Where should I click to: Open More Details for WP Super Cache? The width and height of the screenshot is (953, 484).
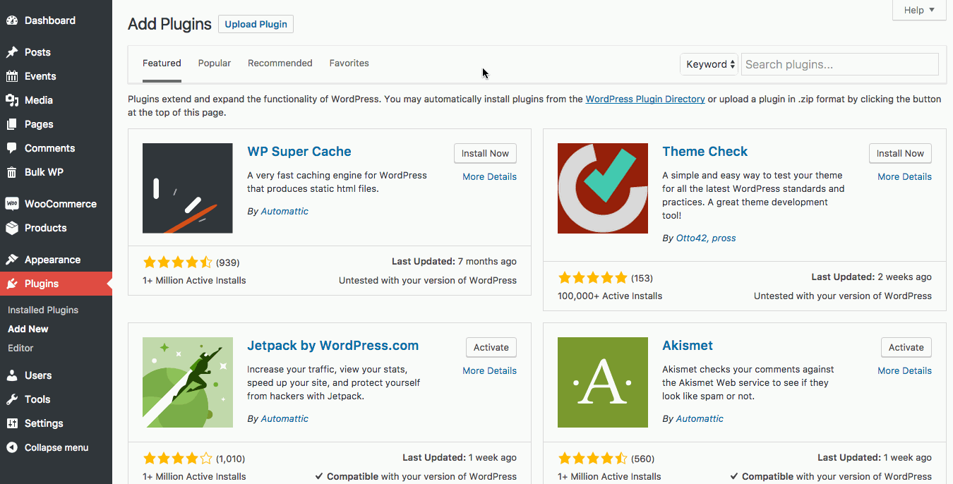pos(490,176)
